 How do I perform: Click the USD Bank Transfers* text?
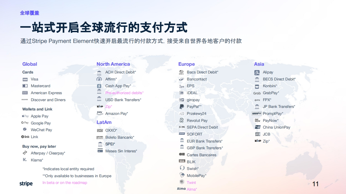[x=123, y=100]
